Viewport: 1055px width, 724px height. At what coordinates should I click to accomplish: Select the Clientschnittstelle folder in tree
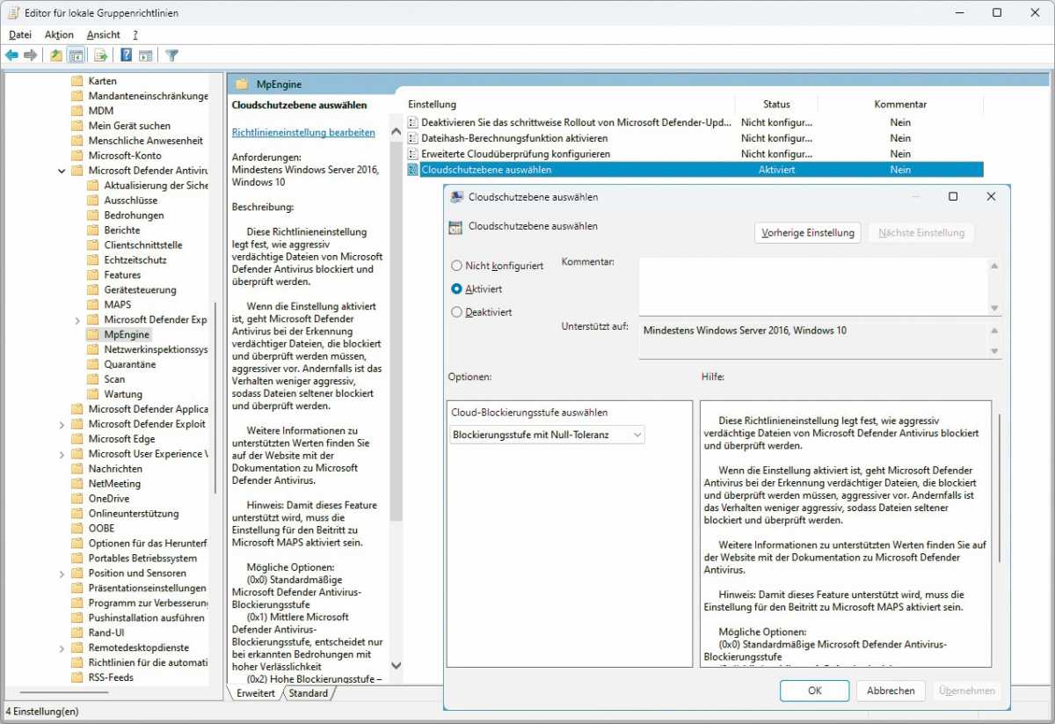pos(143,245)
